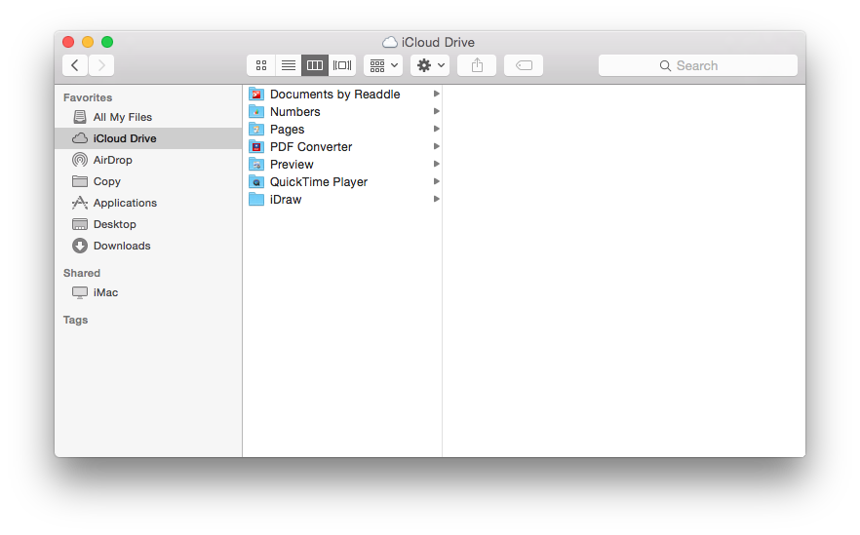860x535 pixels.
Task: Select column view
Action: click(x=315, y=65)
